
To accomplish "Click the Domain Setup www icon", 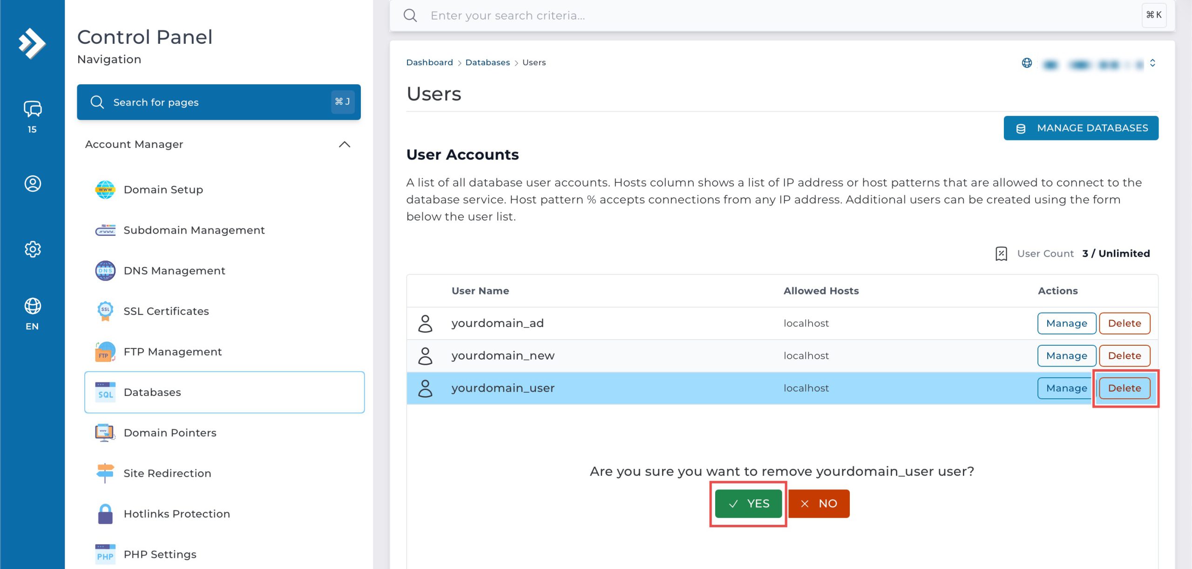I will click(105, 190).
